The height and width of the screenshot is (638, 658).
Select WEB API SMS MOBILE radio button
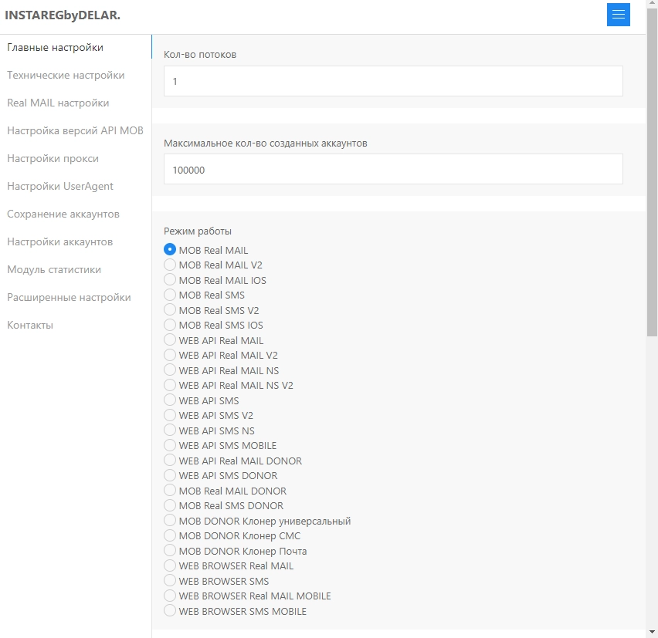click(170, 446)
